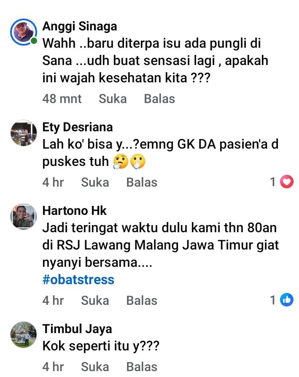Screen dimensions: 299x377
Task: Click the 48 mnt timestamp on Anggi's comment
Action: click(x=62, y=99)
